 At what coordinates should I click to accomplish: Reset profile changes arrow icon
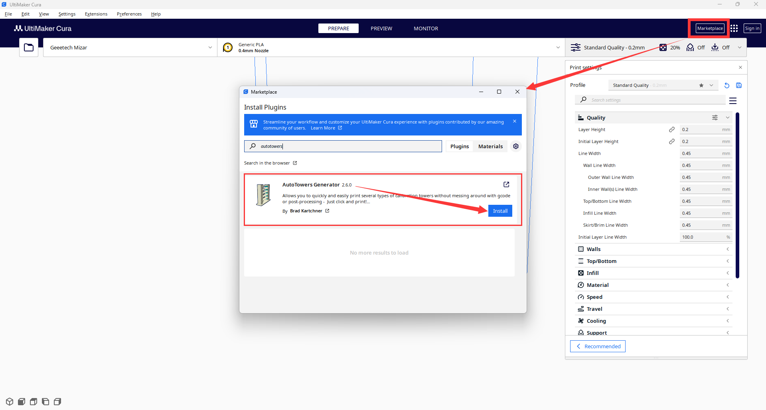(727, 85)
